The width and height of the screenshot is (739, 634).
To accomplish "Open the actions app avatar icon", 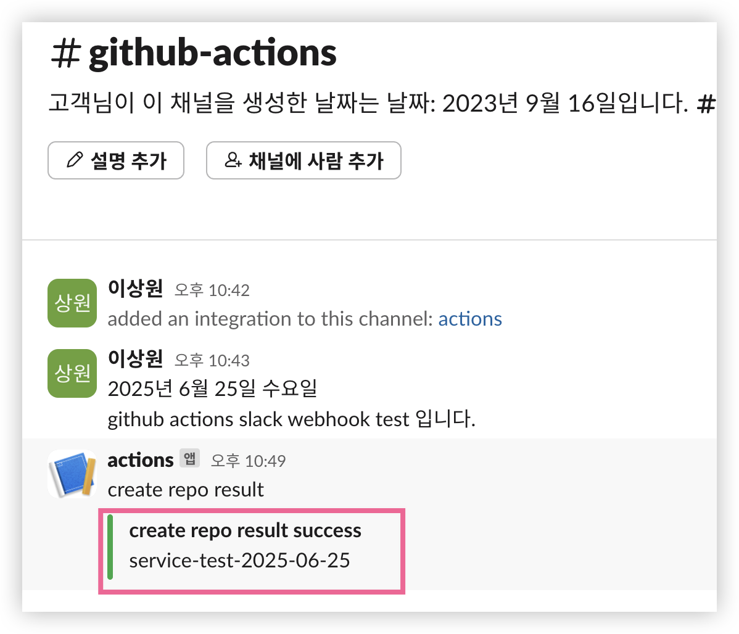I will (x=72, y=474).
